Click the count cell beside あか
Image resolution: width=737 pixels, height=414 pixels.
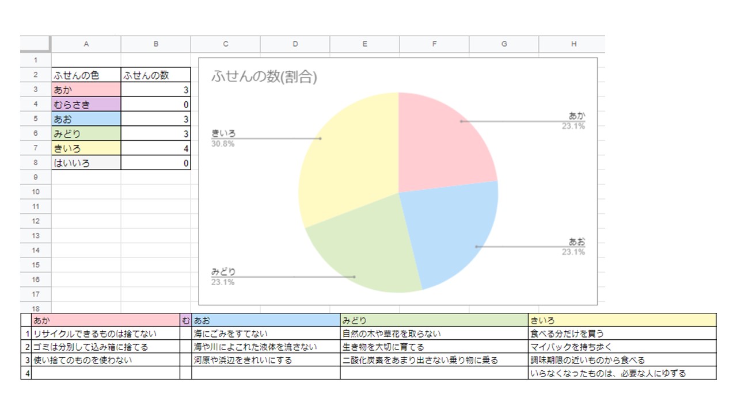tap(155, 90)
